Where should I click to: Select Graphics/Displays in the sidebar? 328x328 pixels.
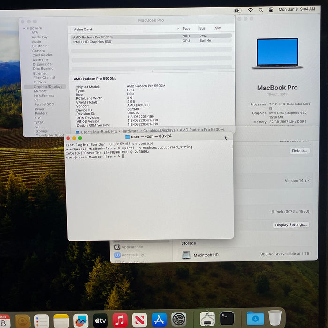point(45,87)
